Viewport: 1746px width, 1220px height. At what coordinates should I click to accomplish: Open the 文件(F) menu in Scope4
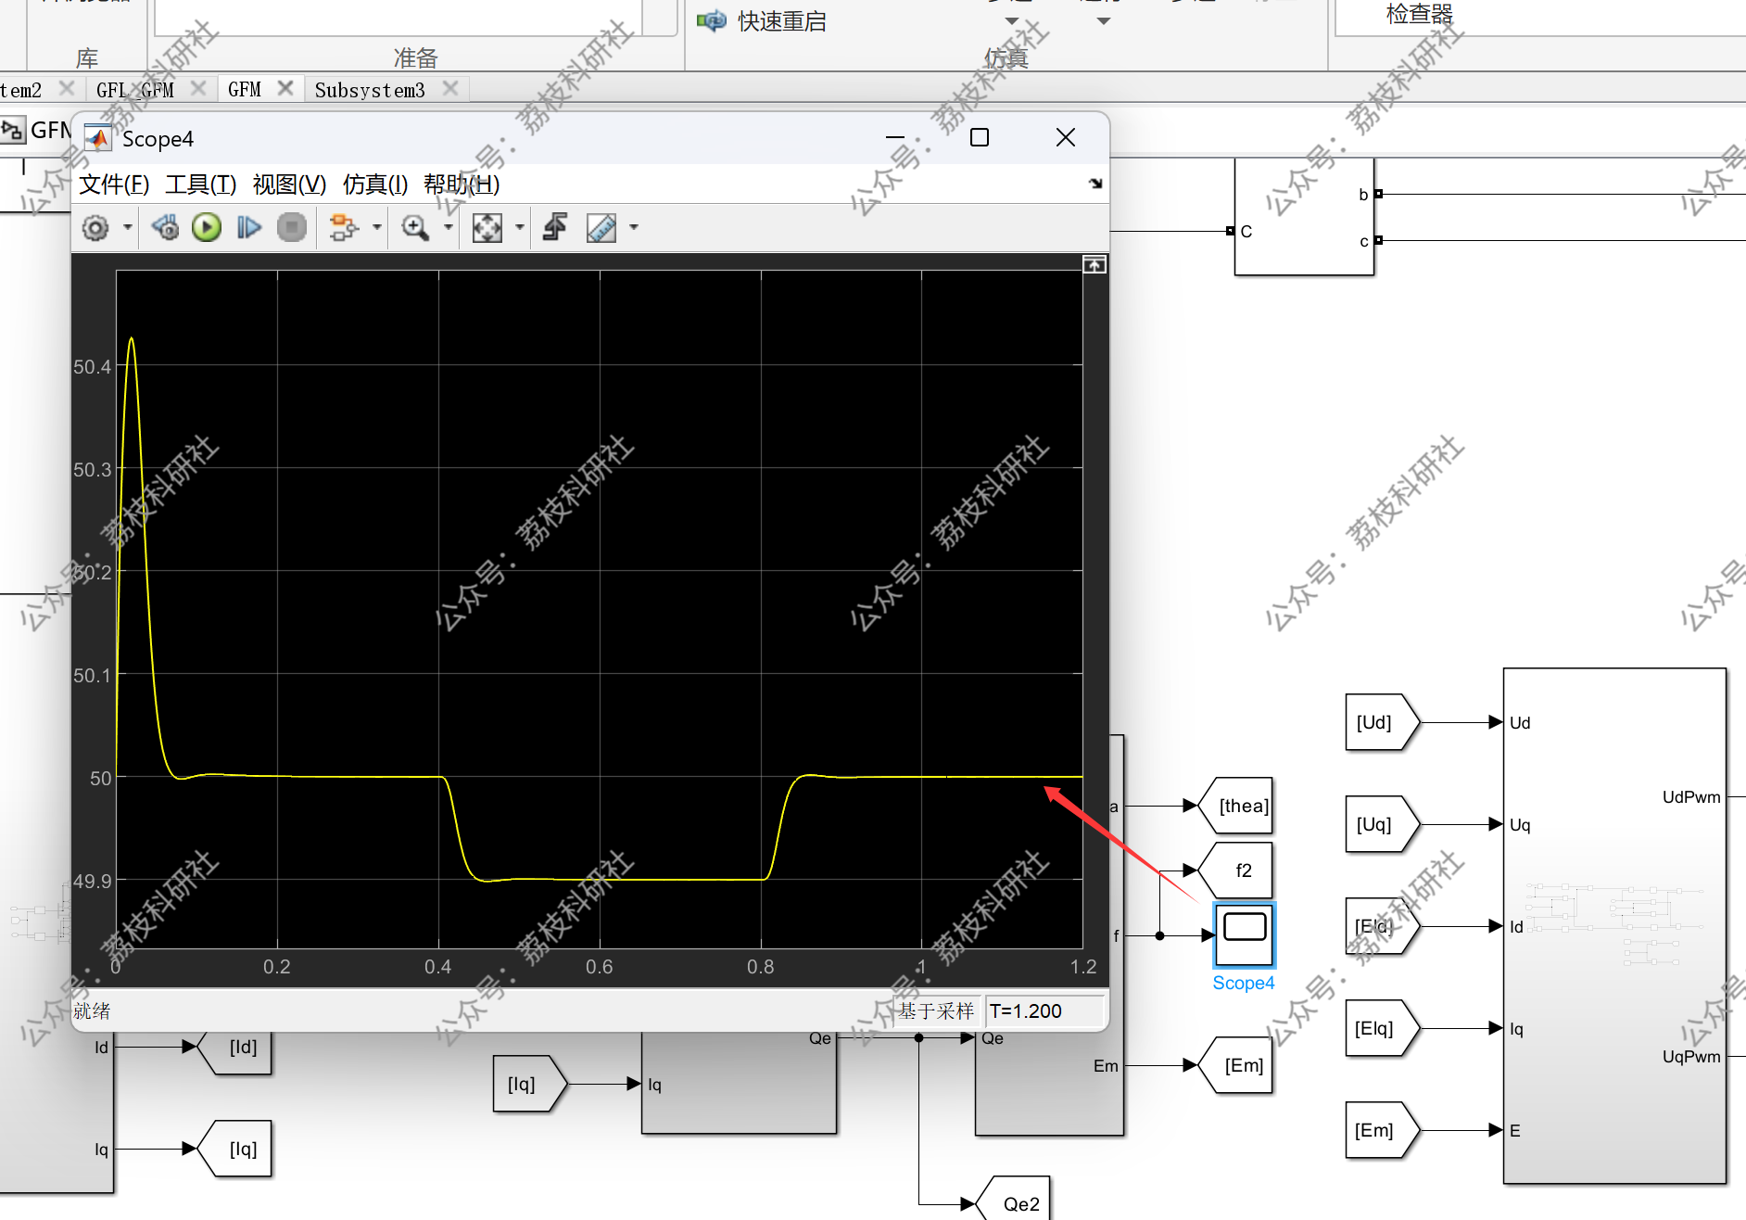114,184
